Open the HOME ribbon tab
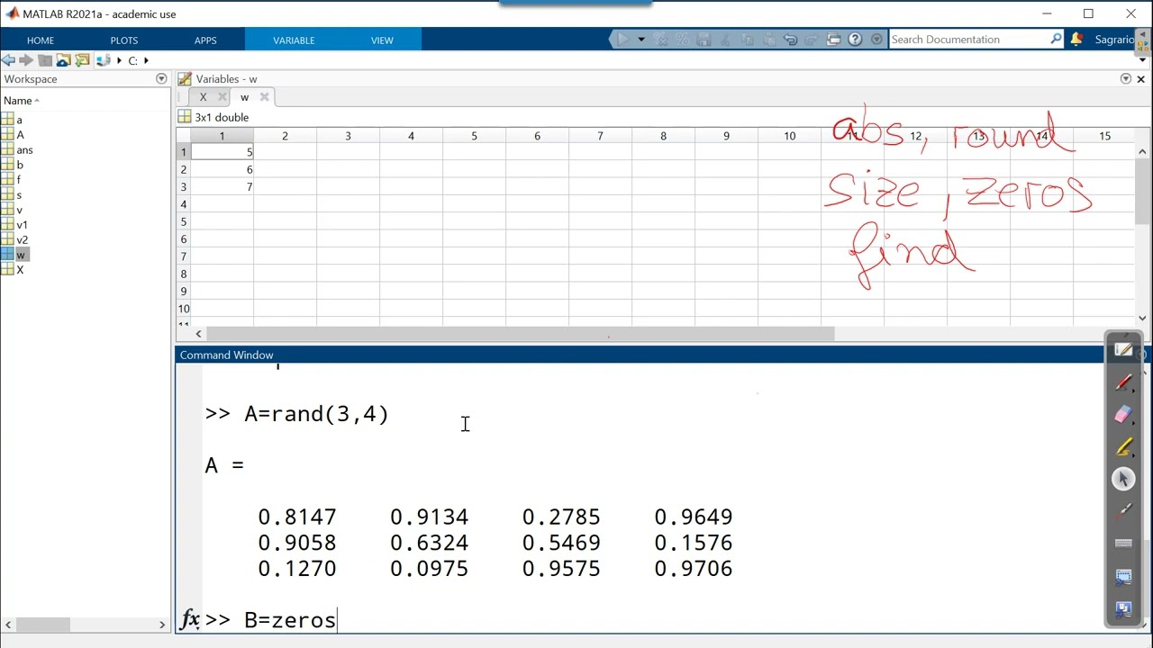1153x648 pixels. [x=41, y=40]
